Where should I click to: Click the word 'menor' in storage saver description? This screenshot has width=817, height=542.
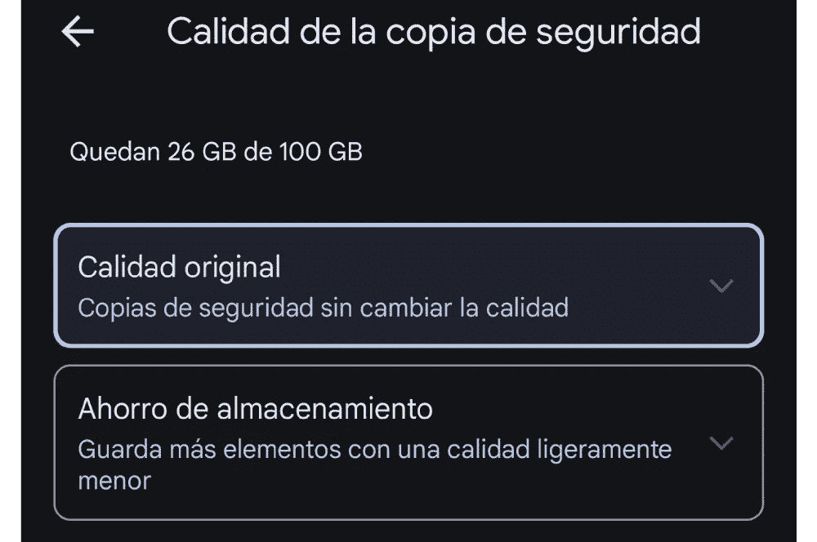pyautogui.click(x=114, y=481)
